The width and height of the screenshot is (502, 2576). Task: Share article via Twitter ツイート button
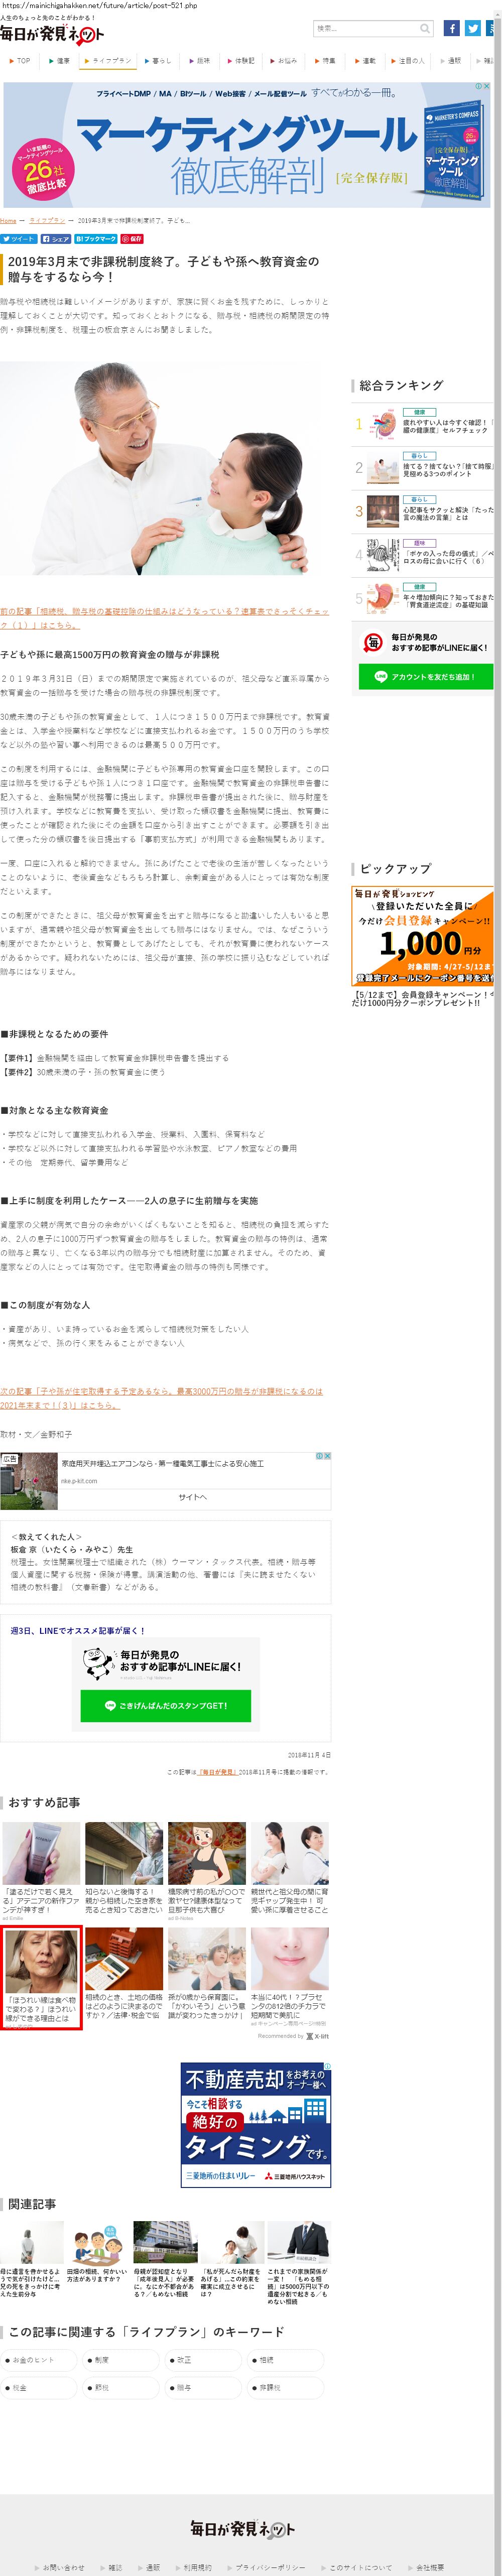coord(19,239)
